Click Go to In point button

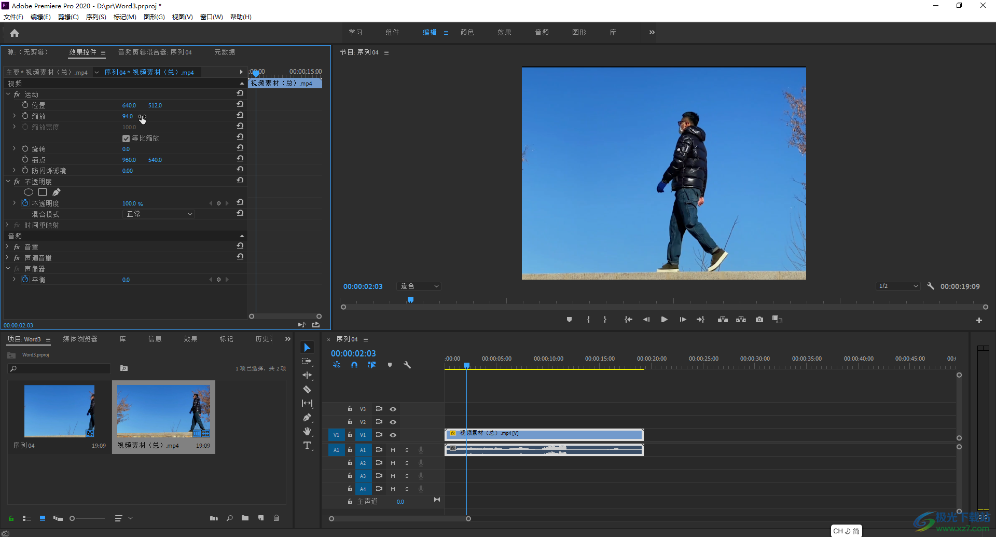click(628, 320)
